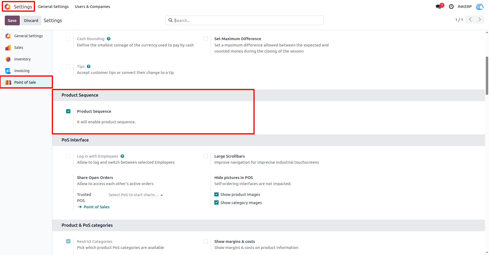Click the search magnifier icon
The height and width of the screenshot is (255, 489).
pos(171,20)
